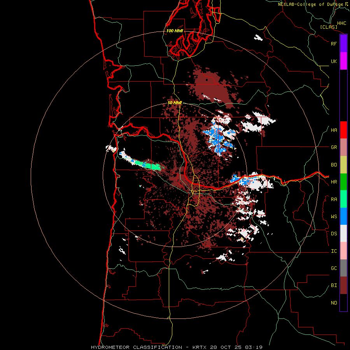Click the HA red legend swatch
Viewport: 350px width, 350px height.
point(343,130)
